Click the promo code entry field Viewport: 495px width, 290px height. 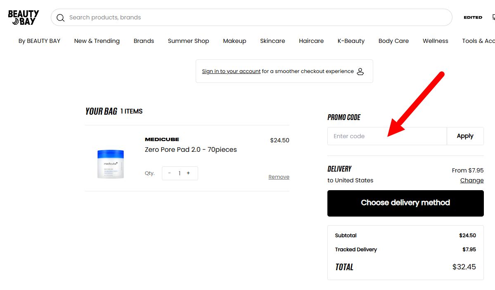coord(387,136)
